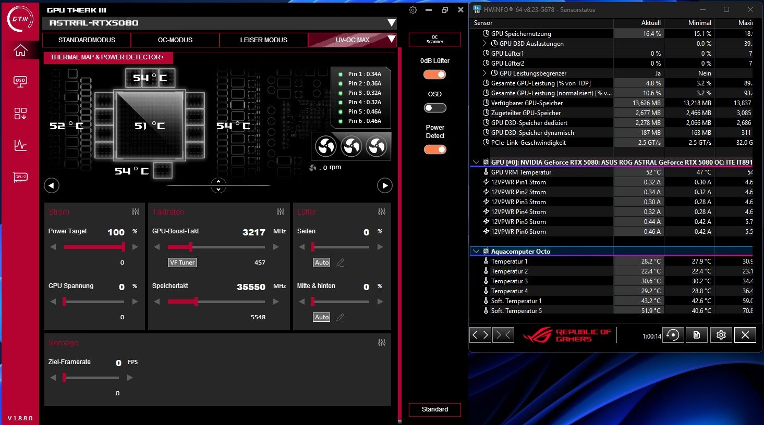Open GPU Tweak home page in sidebar
Viewport: 764px width, 425px height.
tap(20, 50)
